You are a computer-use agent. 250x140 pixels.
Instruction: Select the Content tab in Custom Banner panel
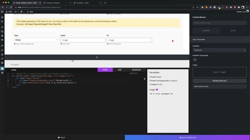(x=206, y=30)
